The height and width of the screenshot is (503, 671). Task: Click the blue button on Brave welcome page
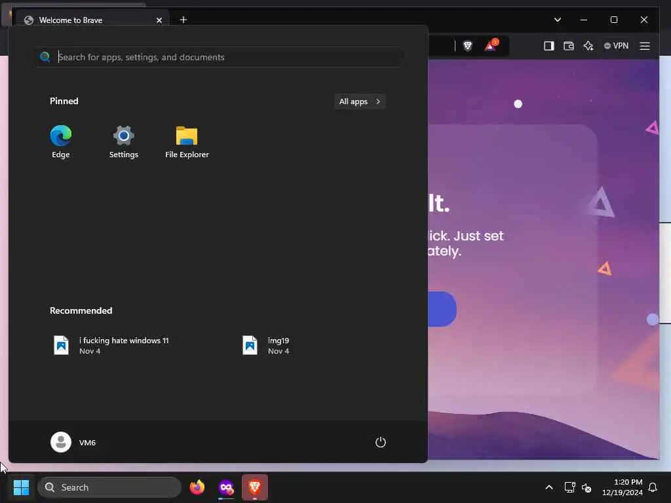442,309
